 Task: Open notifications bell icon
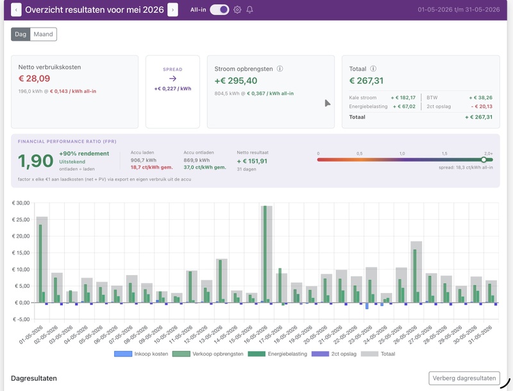coord(249,10)
